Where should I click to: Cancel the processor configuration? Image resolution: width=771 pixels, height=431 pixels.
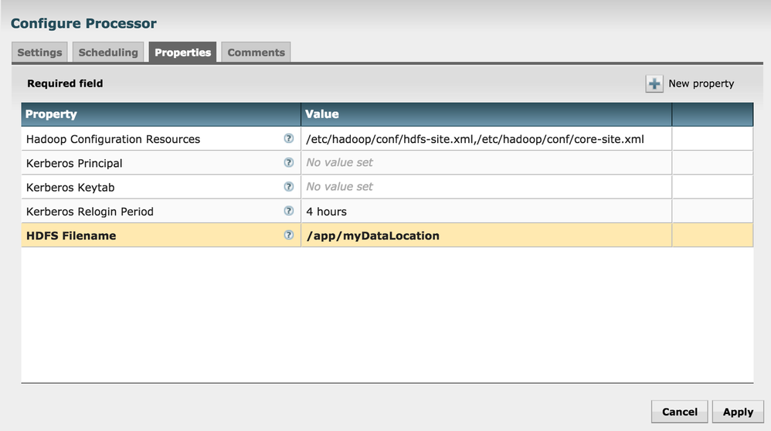[x=680, y=412]
